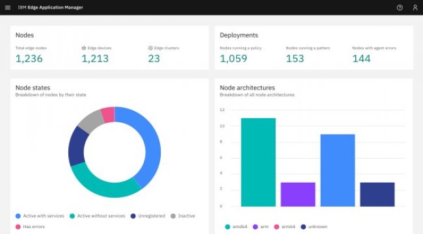Screen dimensions: 423x234
Task: Toggle the Active without services legend item
Action: (98, 216)
